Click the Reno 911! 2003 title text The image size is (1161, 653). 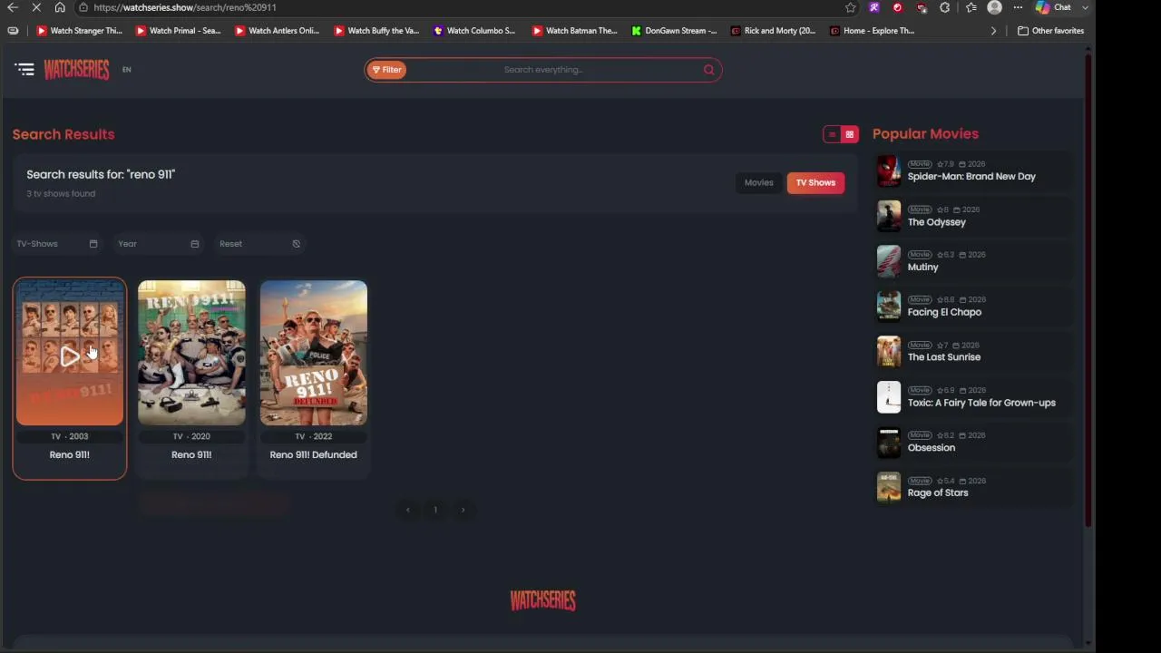click(x=70, y=455)
